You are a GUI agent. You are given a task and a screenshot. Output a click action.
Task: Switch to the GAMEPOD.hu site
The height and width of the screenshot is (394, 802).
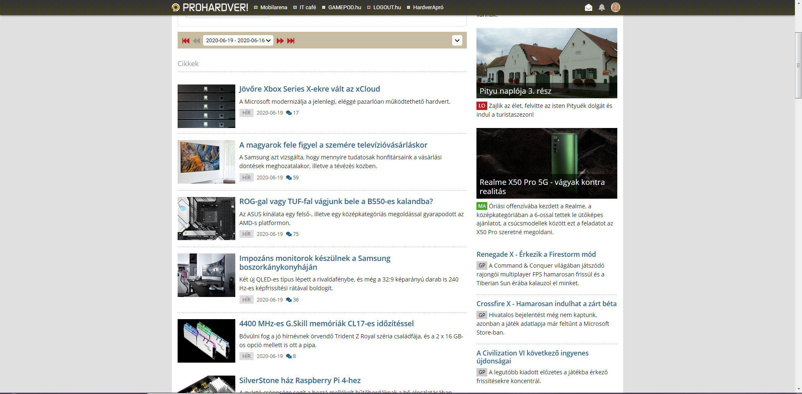click(x=341, y=8)
